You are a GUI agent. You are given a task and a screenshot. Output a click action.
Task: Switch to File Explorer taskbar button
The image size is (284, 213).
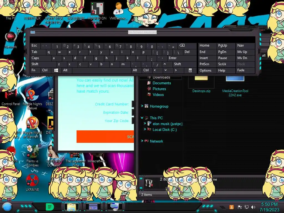[72, 207]
